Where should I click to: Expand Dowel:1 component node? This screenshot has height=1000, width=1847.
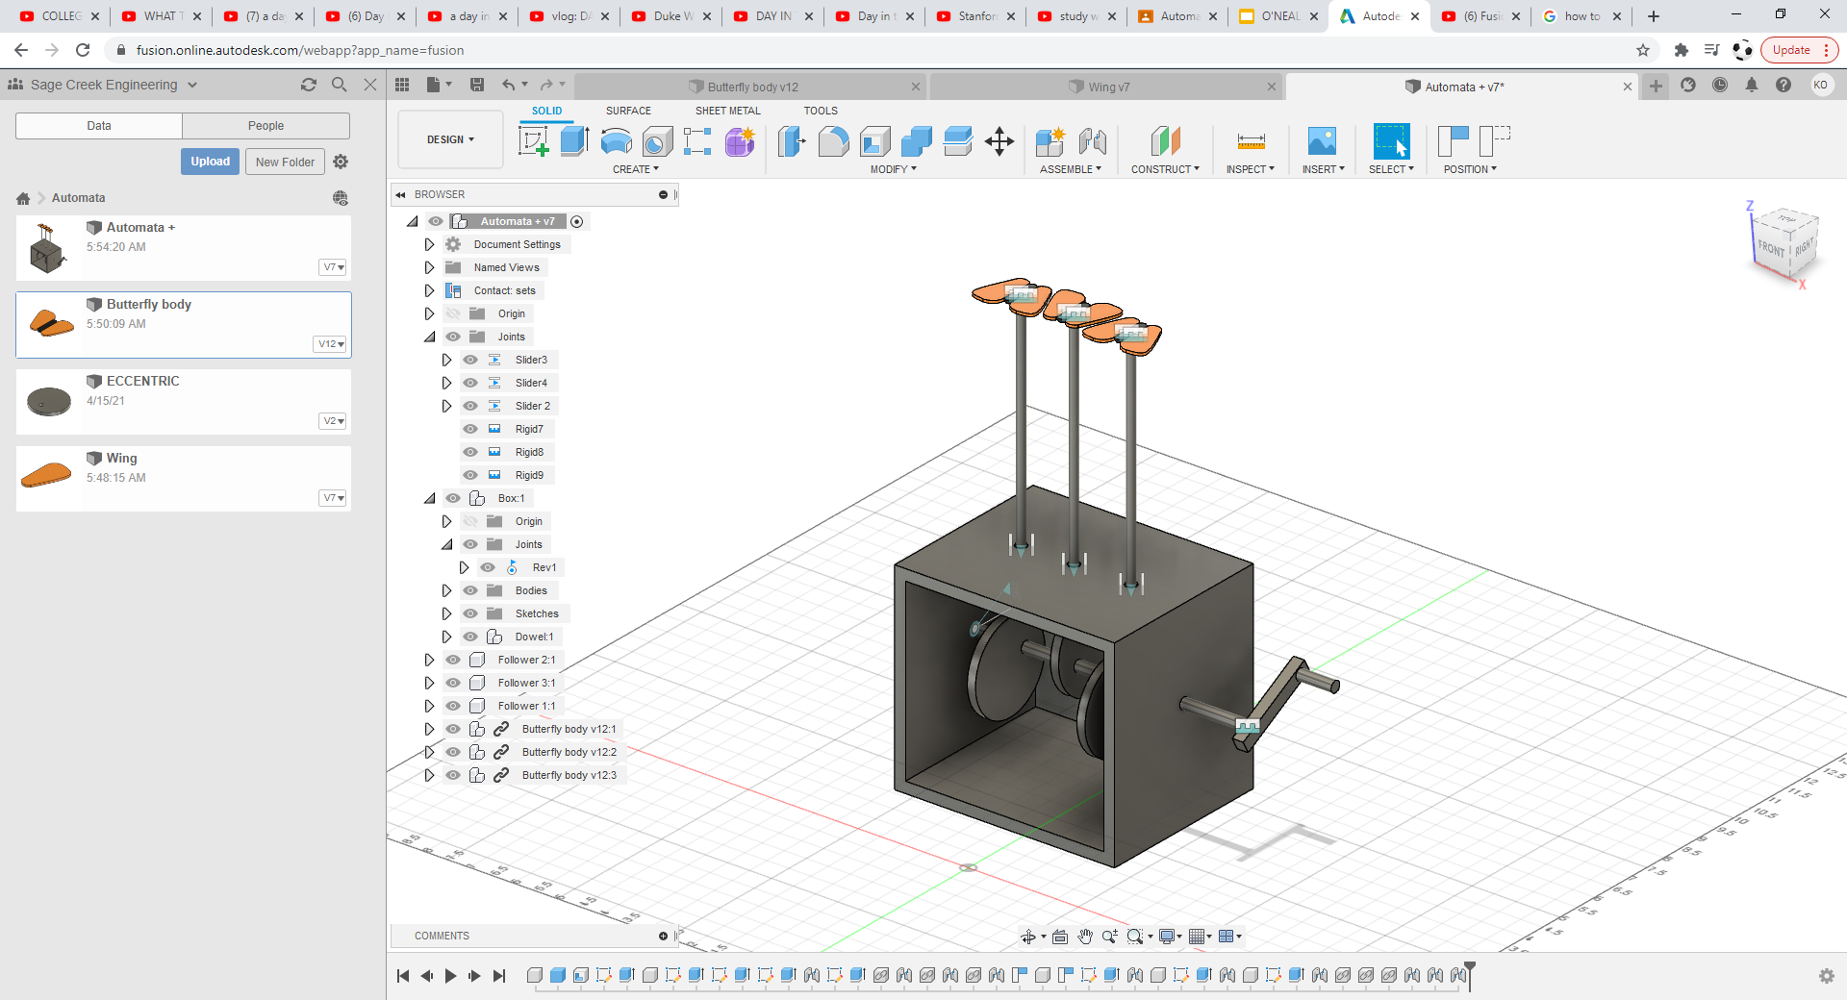[x=446, y=637]
